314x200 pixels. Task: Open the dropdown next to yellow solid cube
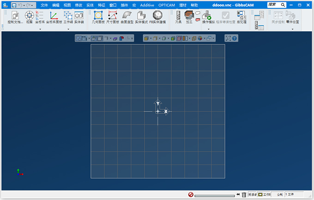(x=151, y=38)
